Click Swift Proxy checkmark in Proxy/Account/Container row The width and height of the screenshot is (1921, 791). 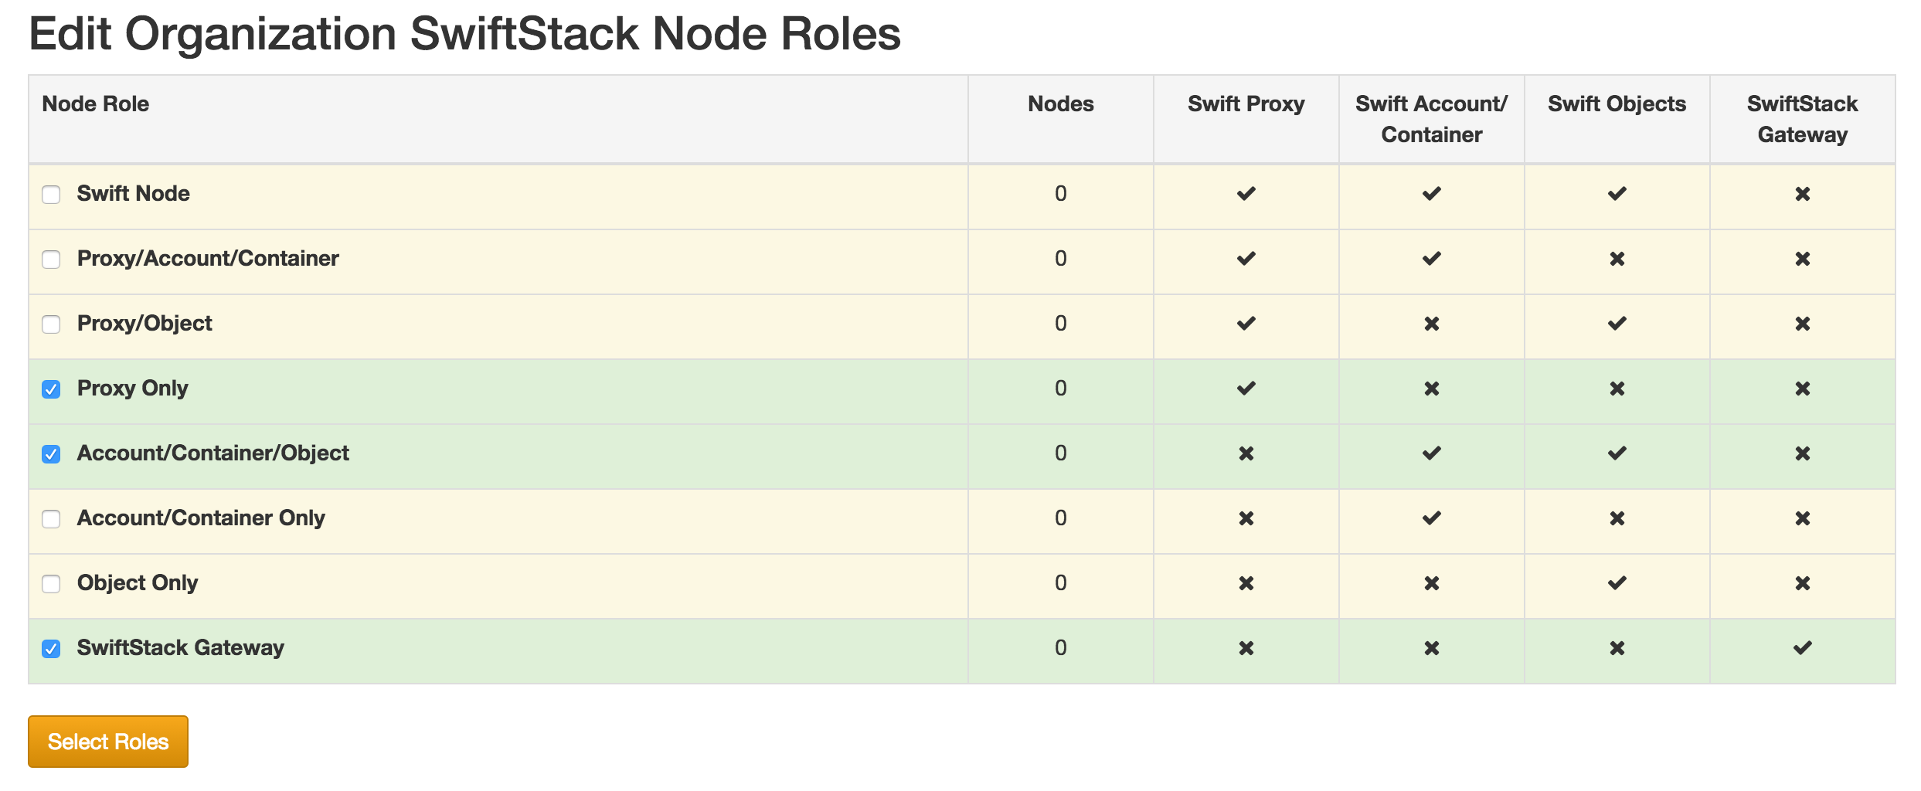tap(1246, 259)
